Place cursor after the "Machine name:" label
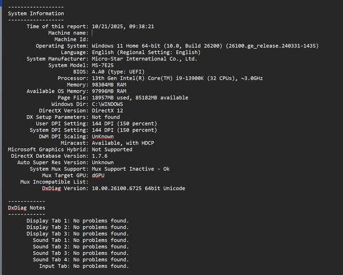This screenshot has width=343, height=275. coord(93,33)
